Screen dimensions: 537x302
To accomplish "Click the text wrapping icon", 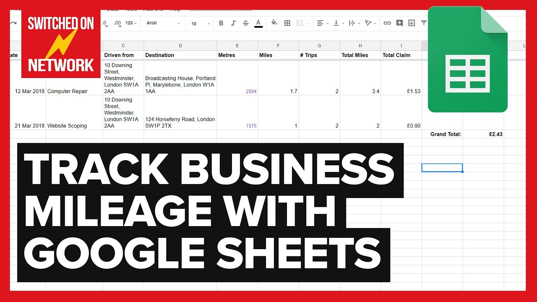I will pyautogui.click(x=352, y=23).
